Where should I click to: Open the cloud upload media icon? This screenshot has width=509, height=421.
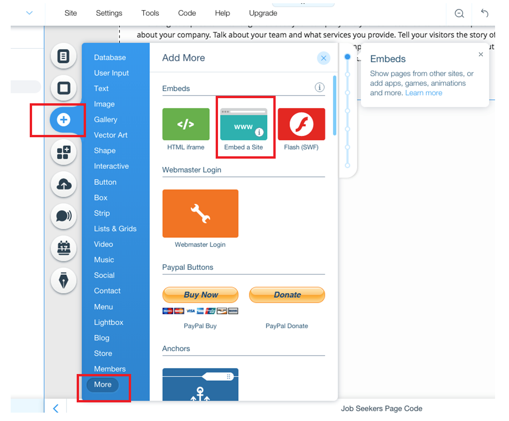tap(64, 184)
